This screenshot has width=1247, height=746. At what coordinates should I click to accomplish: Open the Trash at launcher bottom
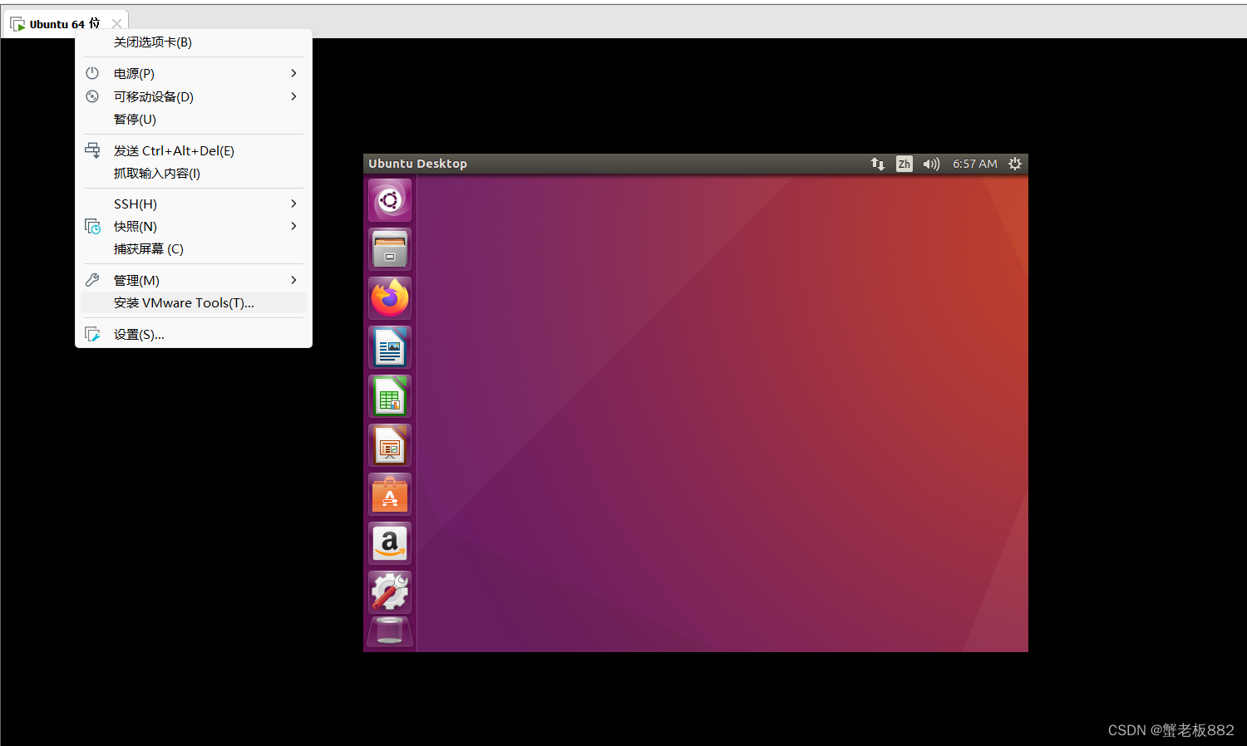[390, 631]
